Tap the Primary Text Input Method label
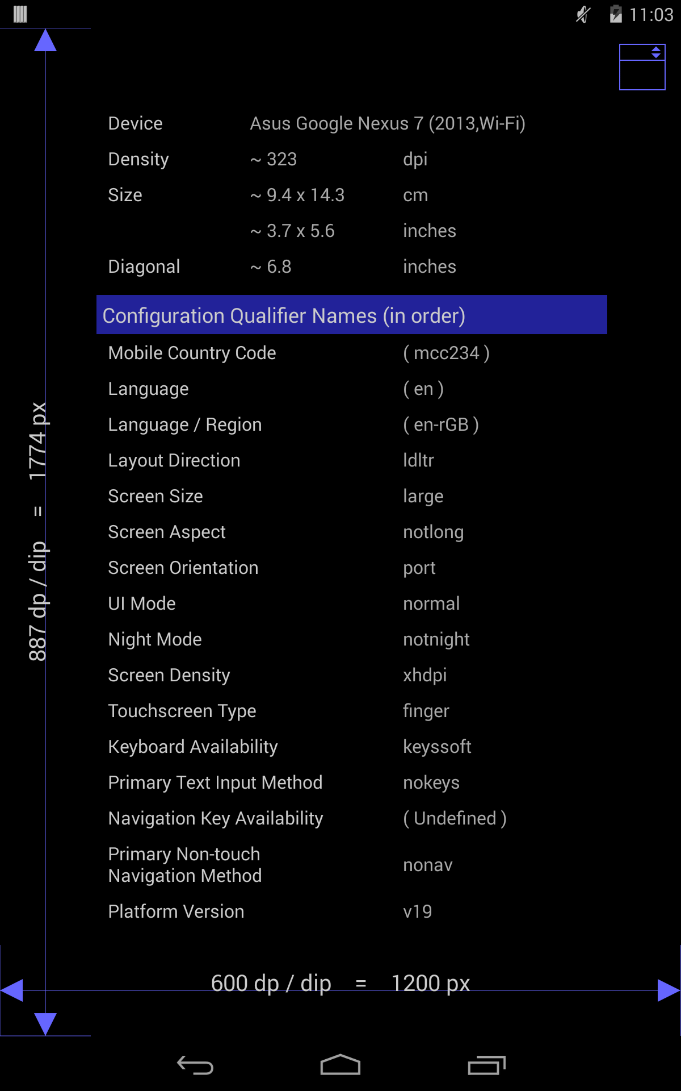The image size is (681, 1091). (215, 783)
